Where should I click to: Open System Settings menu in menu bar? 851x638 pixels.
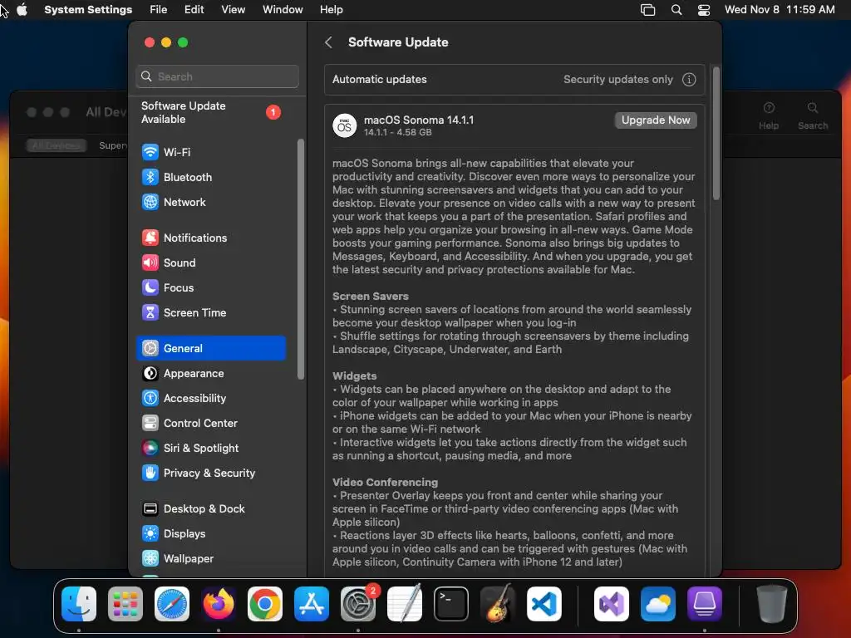88,10
